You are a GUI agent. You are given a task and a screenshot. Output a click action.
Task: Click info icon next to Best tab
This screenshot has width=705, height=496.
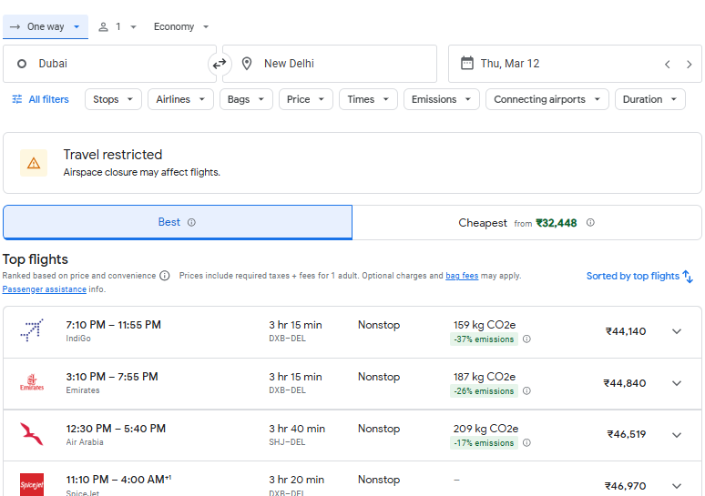191,222
